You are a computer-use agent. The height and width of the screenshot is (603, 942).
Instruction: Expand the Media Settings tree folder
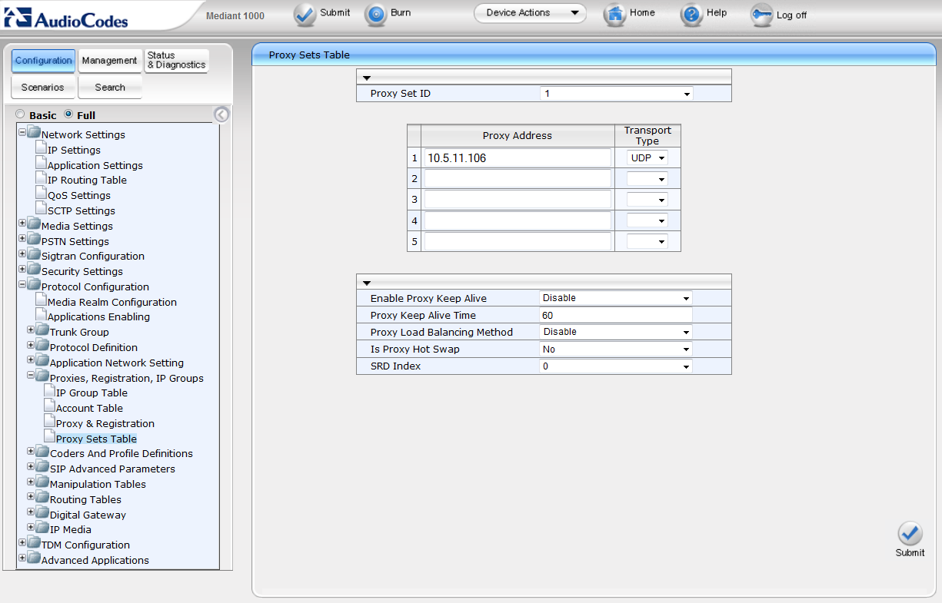22,226
